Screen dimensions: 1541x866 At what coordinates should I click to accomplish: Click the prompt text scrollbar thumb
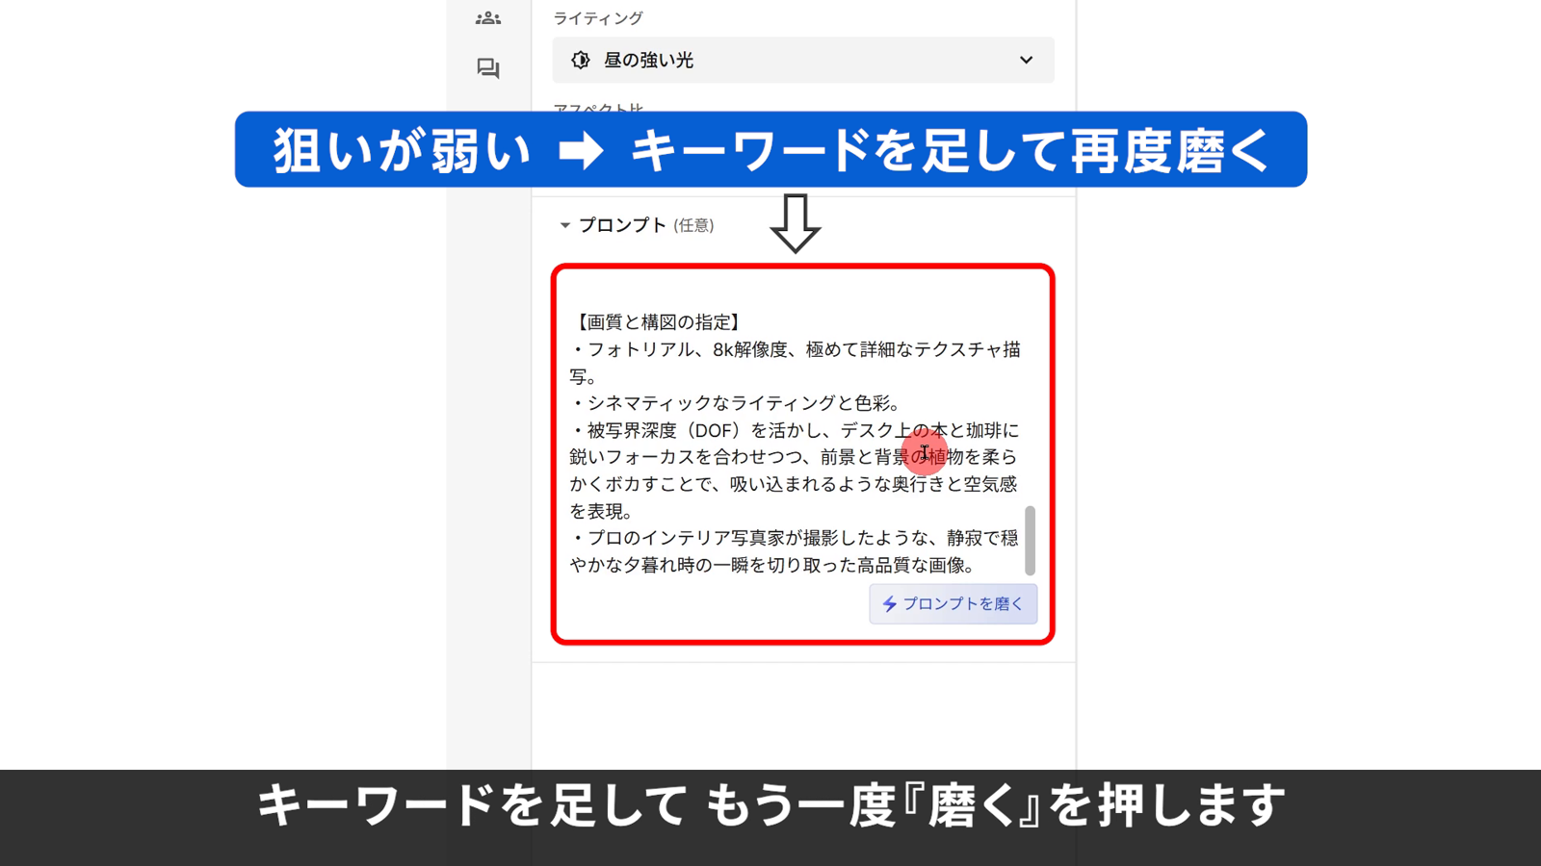(x=1030, y=540)
